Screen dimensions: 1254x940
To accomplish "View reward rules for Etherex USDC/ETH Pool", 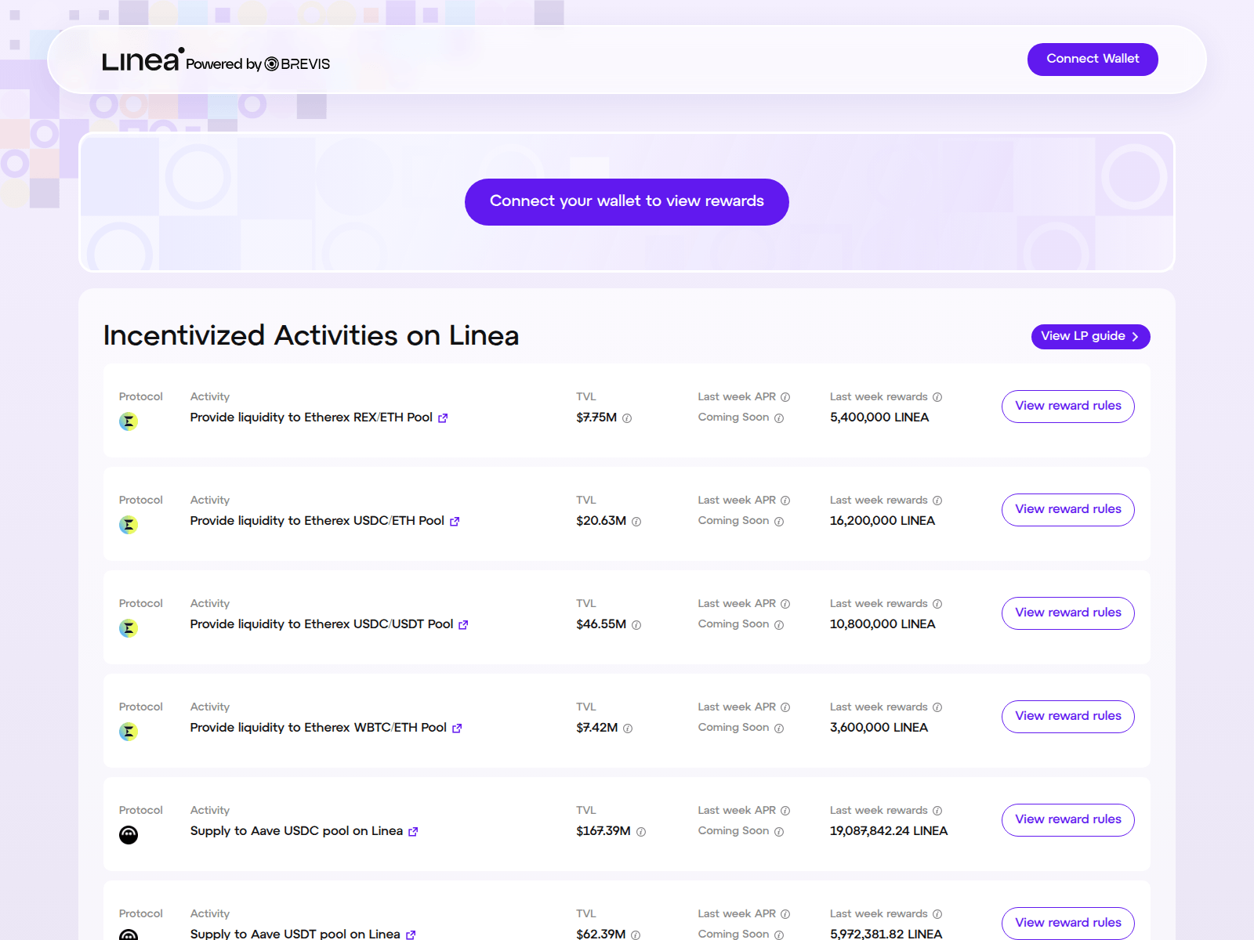I will click(1068, 510).
